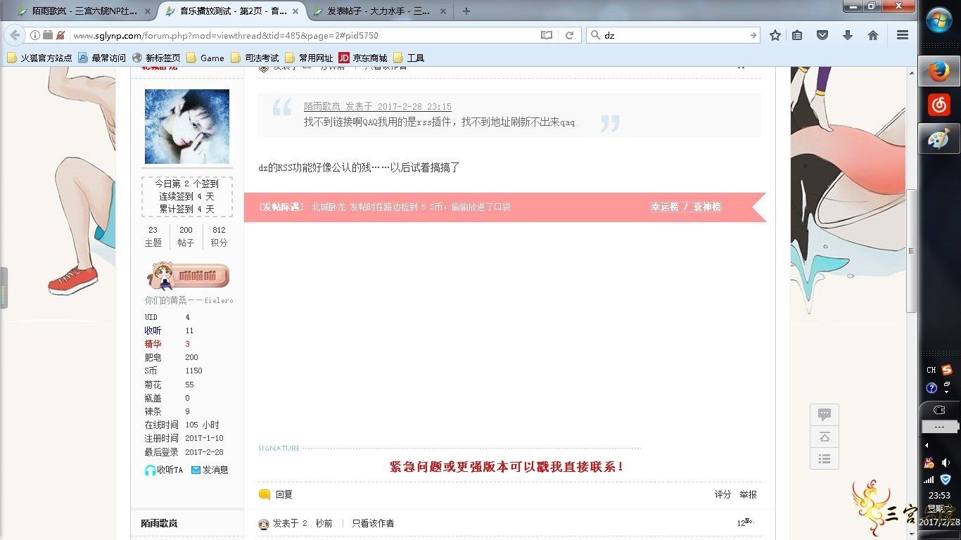Image resolution: width=961 pixels, height=540 pixels.
Task: Click the 喵喵喵 badge image
Action: click(187, 276)
